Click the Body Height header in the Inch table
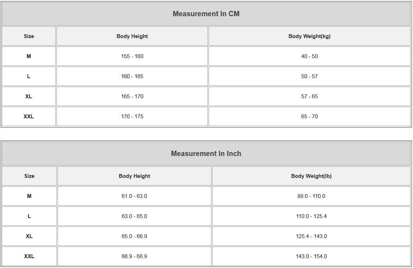This screenshot has height=268, width=413. pos(134,176)
